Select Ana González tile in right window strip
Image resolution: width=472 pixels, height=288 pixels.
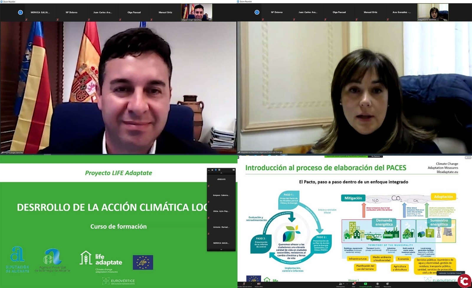pyautogui.click(x=401, y=12)
